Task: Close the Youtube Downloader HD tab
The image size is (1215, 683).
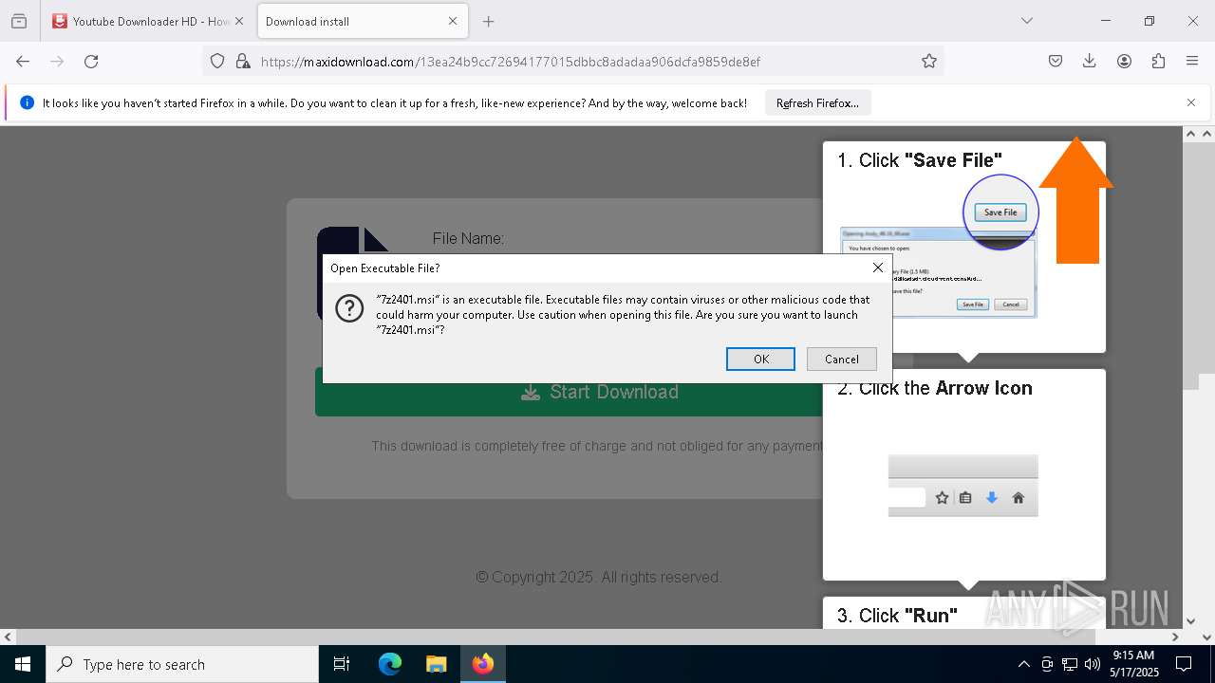Action: tap(239, 21)
